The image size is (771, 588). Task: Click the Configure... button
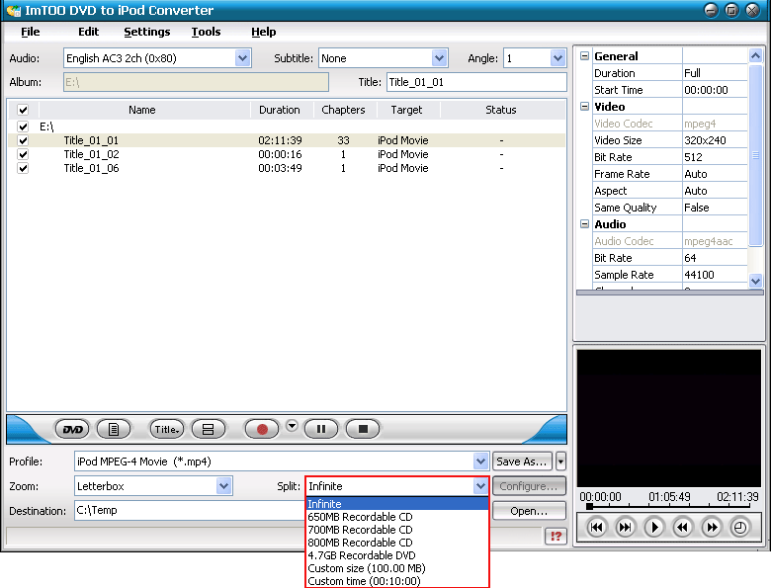[529, 486]
